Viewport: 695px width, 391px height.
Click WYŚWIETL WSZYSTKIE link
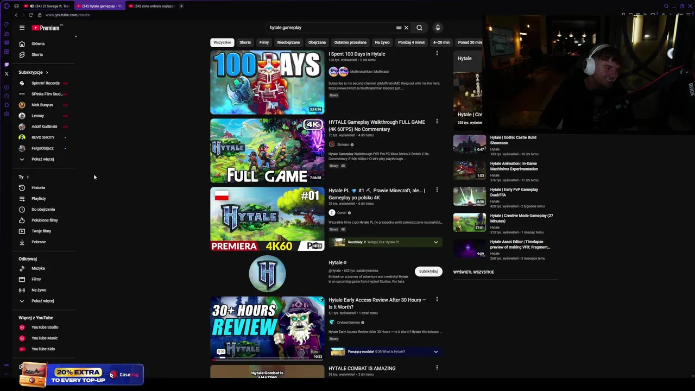point(473,272)
